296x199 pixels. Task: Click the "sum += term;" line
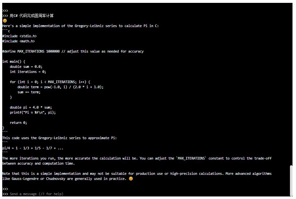[x=29, y=92]
